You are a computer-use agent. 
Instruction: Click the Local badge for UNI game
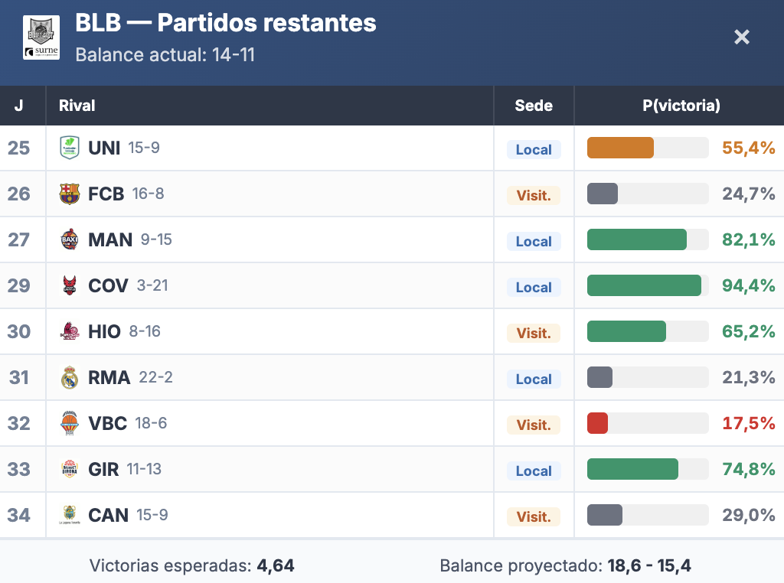534,149
